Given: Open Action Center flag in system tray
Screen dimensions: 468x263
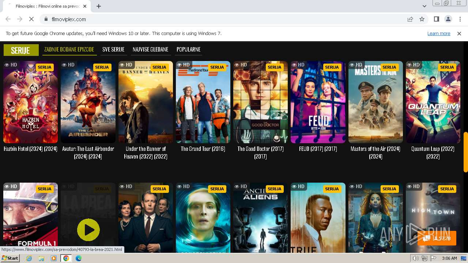Looking at the screenshot, I should pyautogui.click(x=434, y=258).
